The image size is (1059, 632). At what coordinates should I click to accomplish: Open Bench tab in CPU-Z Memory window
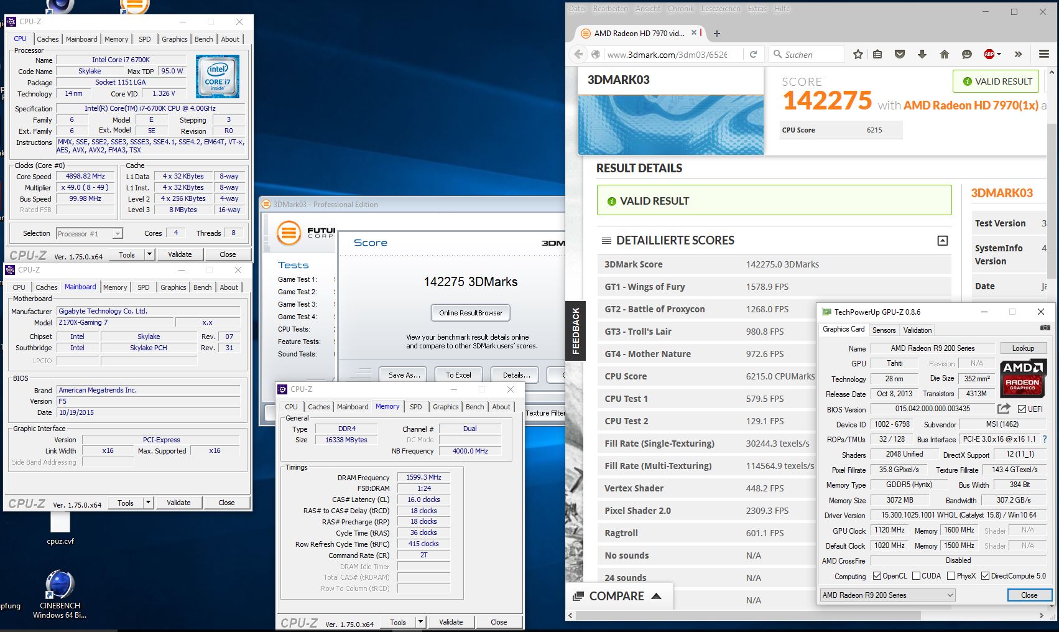(474, 407)
